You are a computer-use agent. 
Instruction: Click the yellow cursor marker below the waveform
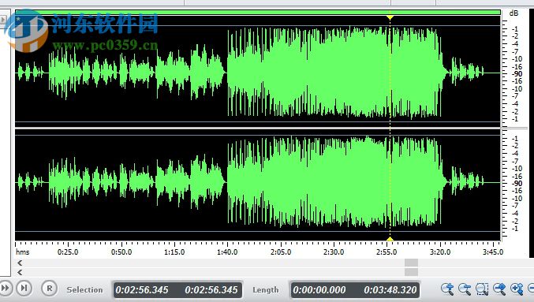coord(390,239)
